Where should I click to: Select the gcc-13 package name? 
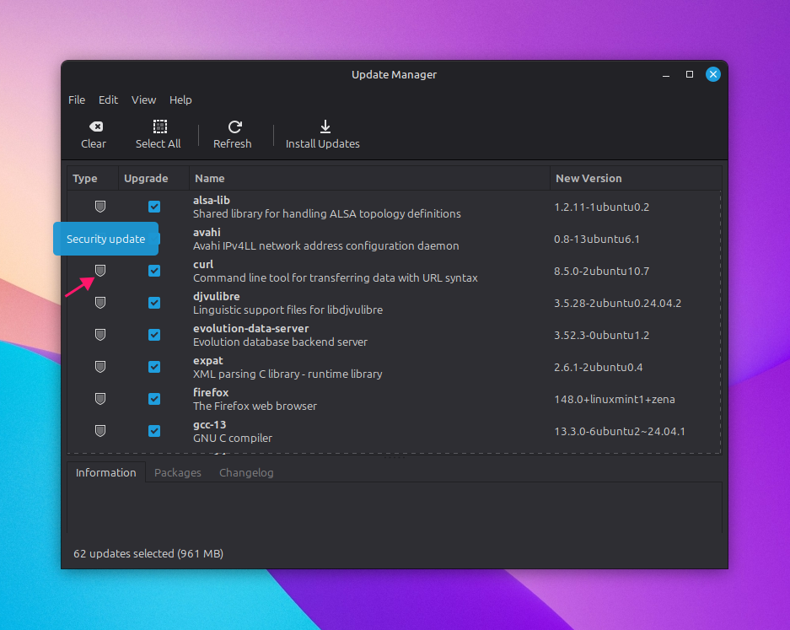click(209, 424)
